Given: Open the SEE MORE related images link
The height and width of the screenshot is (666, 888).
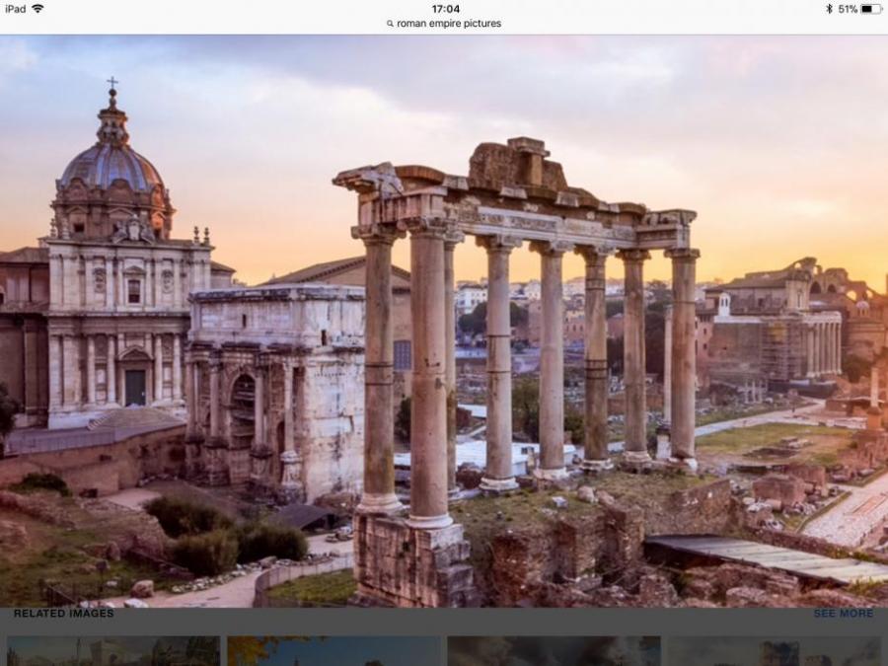Looking at the screenshot, I should coord(843,614).
